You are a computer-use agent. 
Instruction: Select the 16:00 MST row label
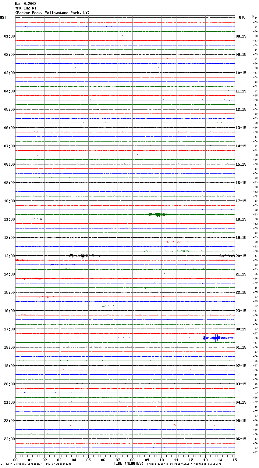coord(9,311)
